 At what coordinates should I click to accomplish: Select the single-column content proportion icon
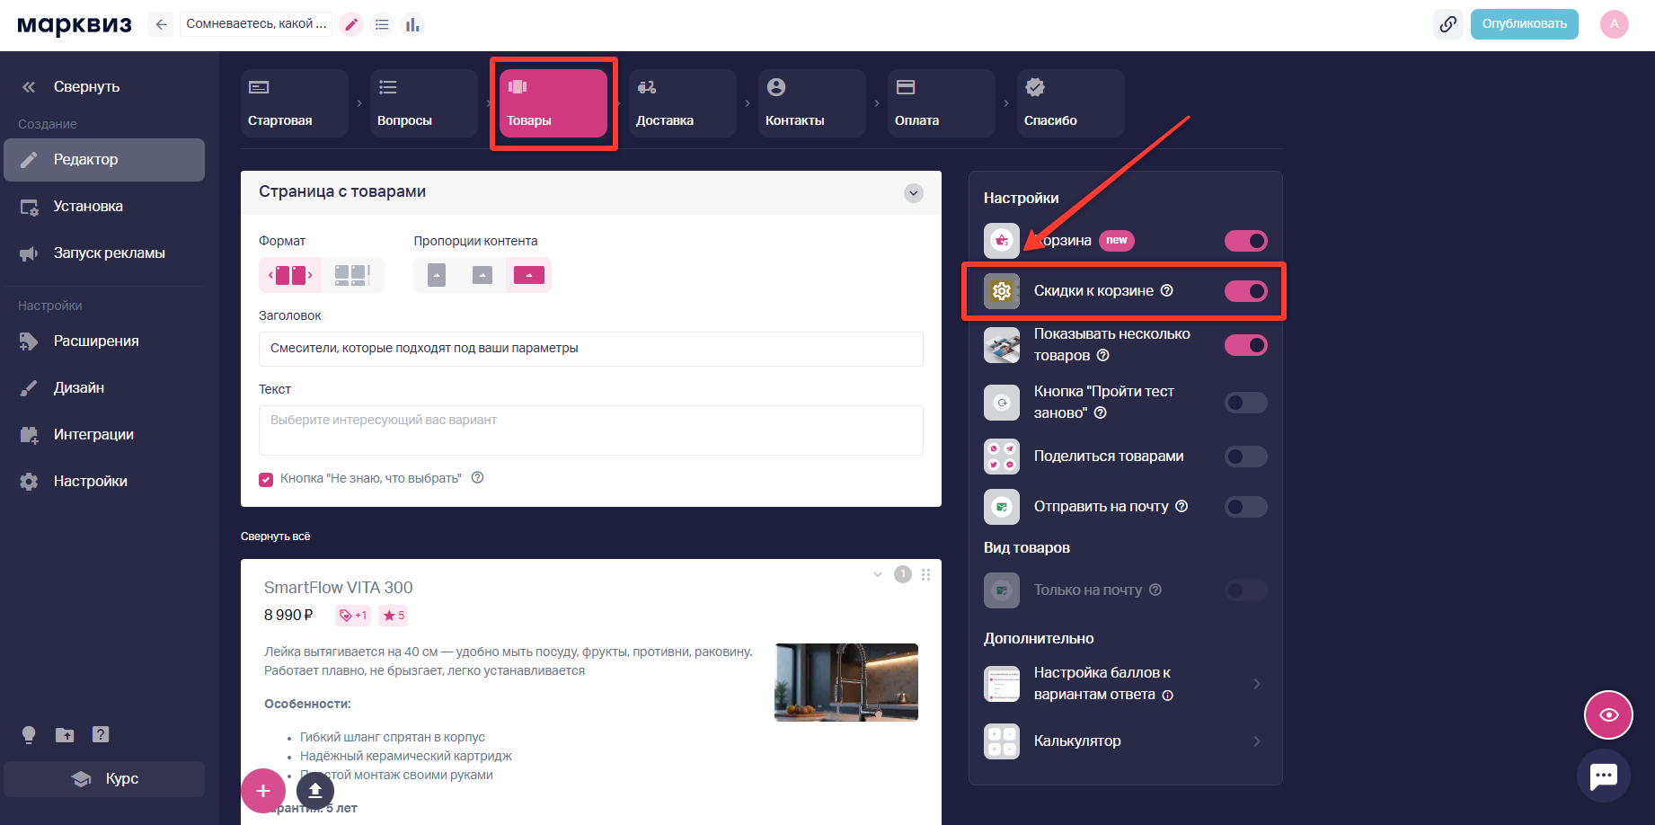(437, 275)
